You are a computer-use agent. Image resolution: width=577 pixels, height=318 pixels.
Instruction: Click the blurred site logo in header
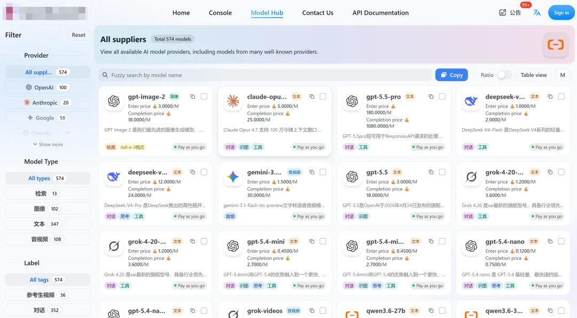pyautogui.click(x=45, y=12)
